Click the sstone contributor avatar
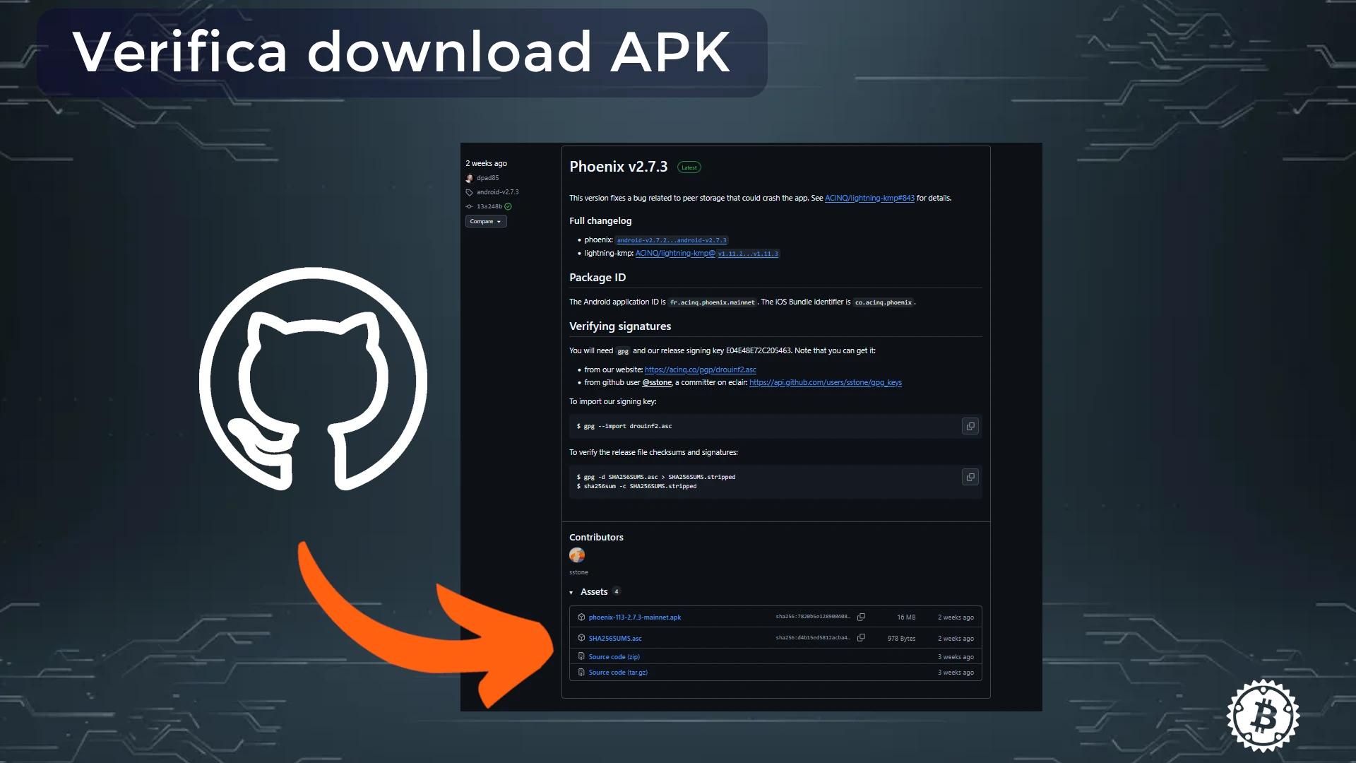Screen dimensions: 1356x763 (x=577, y=555)
